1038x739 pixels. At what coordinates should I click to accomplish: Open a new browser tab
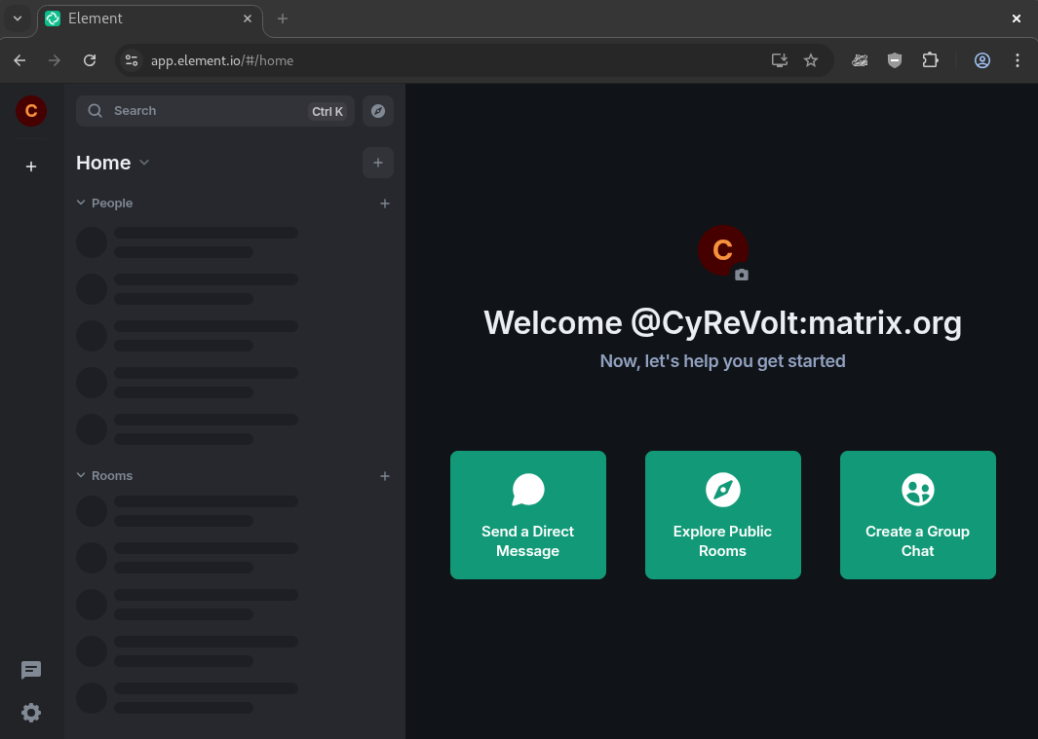(283, 18)
